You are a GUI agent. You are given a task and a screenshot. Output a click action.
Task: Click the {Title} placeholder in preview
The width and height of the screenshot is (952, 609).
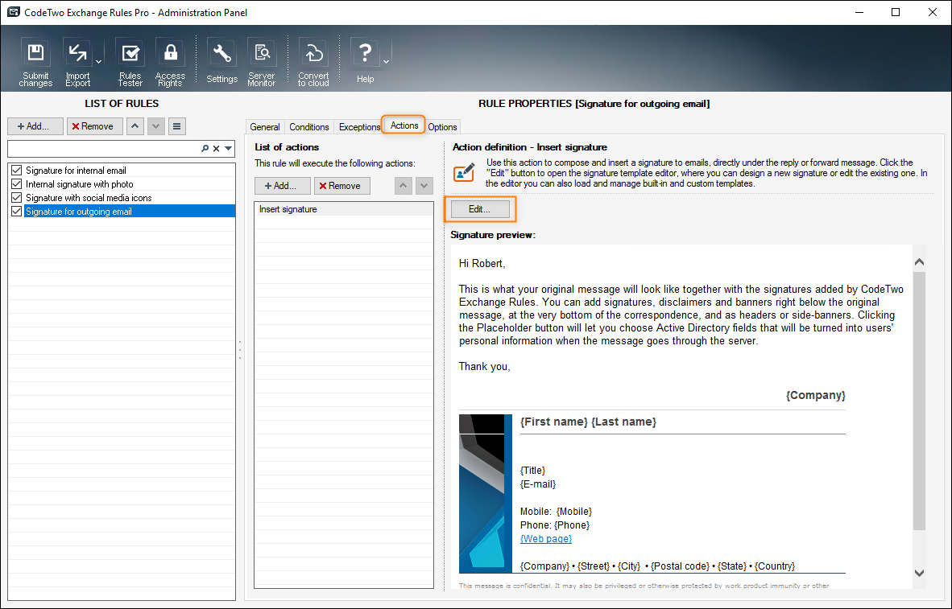click(533, 470)
